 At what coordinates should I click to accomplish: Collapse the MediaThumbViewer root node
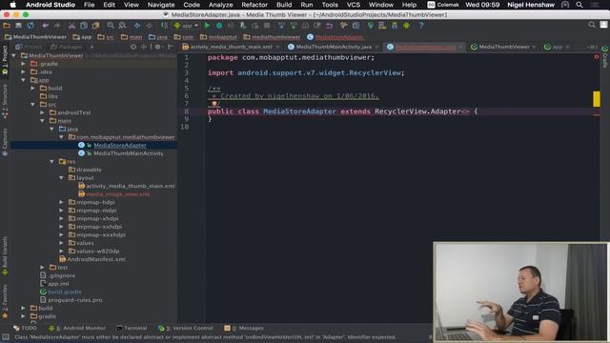tap(14, 55)
